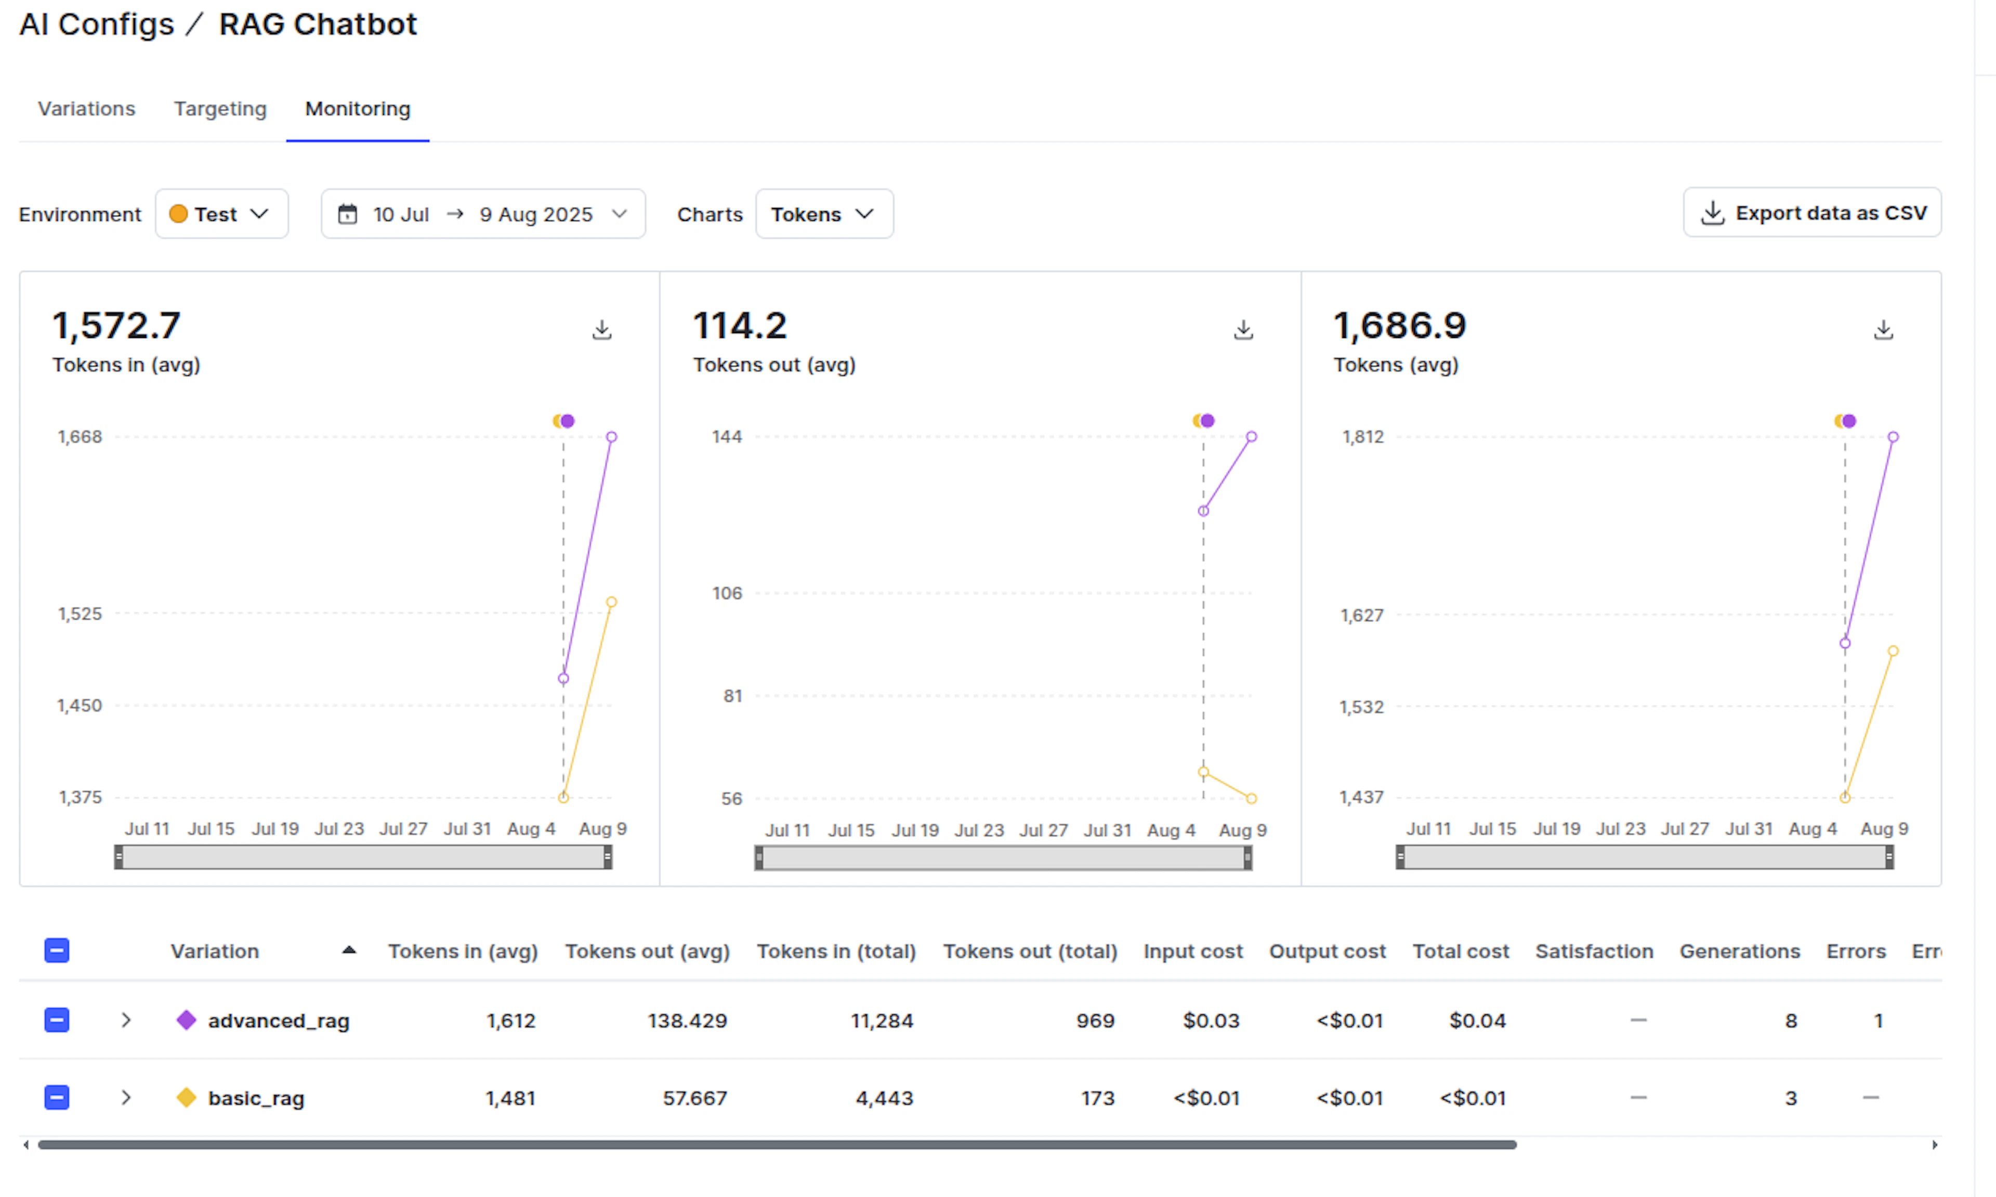The width and height of the screenshot is (1996, 1197).
Task: Click right arrow of horizontal table scrollbar
Action: (x=1934, y=1144)
